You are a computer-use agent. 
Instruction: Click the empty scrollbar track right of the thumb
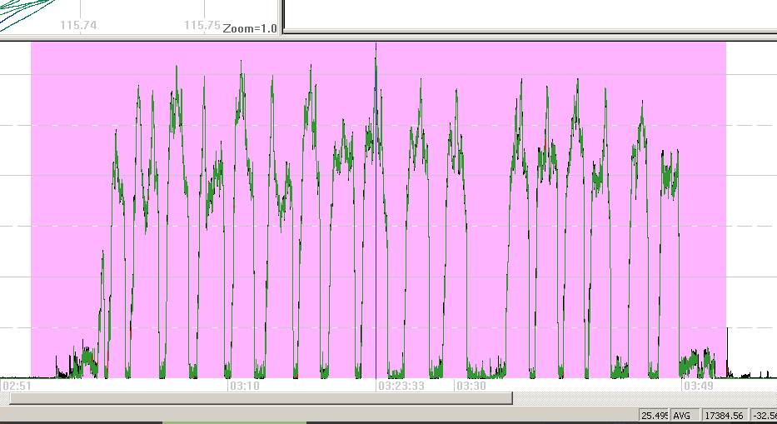coord(641,398)
